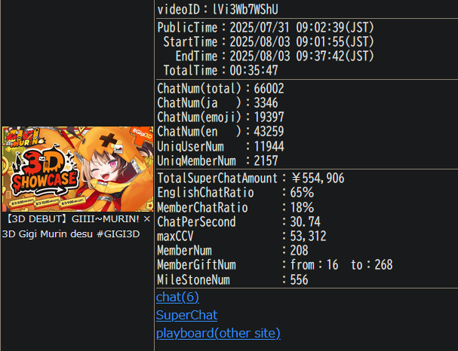The height and width of the screenshot is (351, 458).
Task: Click the maxCCV value 53,312
Action: click(308, 237)
